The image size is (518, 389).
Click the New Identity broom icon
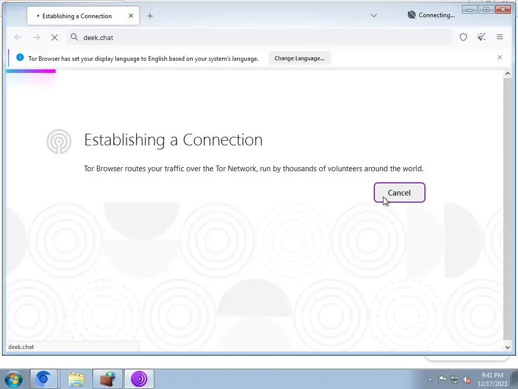pos(482,37)
